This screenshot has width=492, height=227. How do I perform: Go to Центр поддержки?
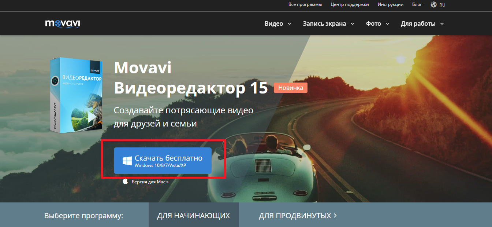click(350, 5)
